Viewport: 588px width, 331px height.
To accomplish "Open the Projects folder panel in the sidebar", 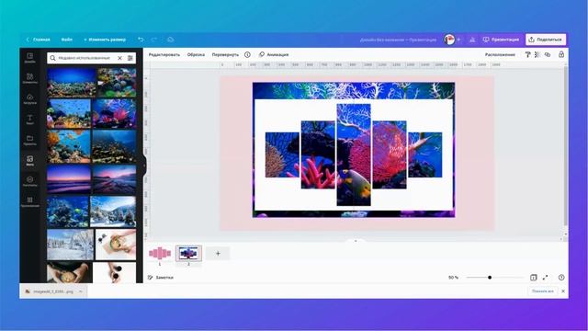I will tap(30, 140).
